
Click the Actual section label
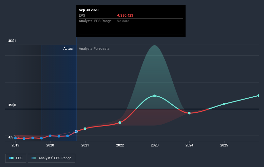tap(68, 48)
